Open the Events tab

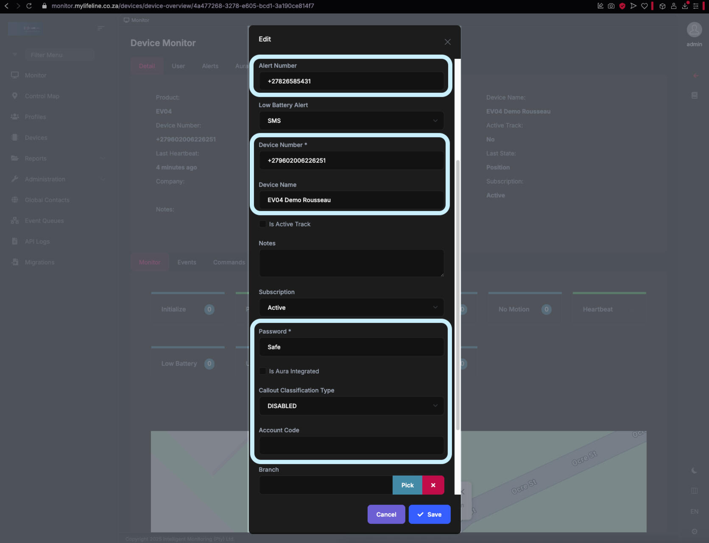coord(187,262)
